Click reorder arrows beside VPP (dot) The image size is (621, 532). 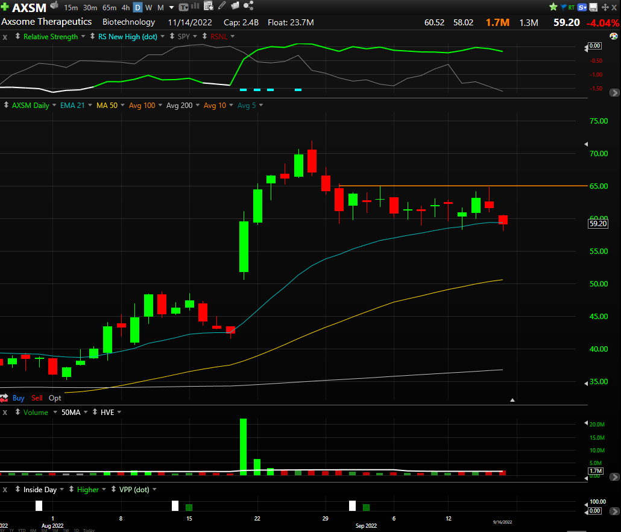[113, 489]
